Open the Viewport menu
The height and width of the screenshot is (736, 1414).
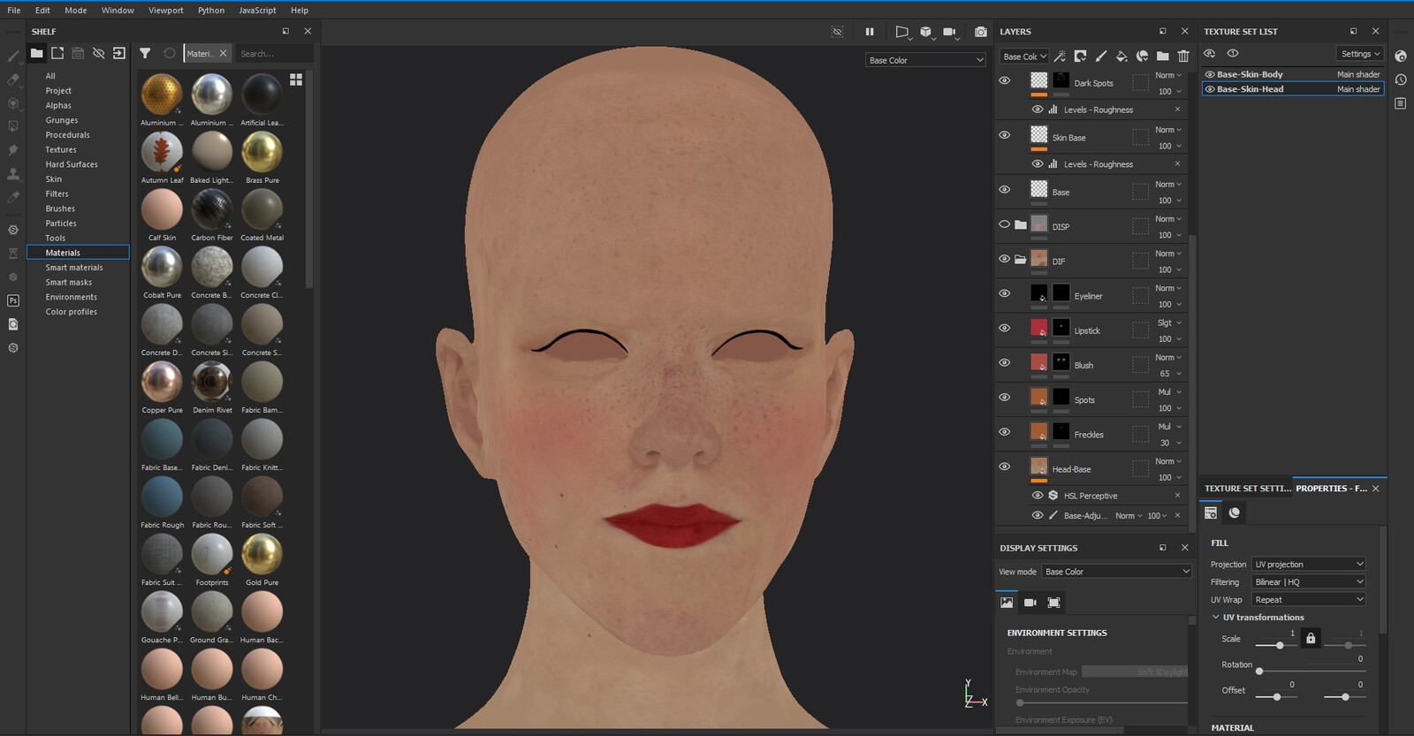point(165,11)
